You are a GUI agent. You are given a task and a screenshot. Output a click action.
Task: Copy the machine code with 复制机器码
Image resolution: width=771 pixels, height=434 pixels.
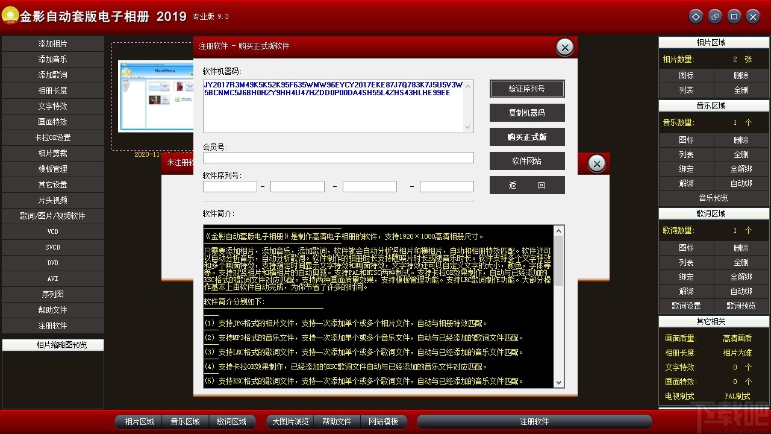[x=527, y=113]
